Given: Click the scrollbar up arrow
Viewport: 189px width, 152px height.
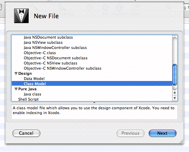Looking at the screenshot, I should [x=175, y=92].
